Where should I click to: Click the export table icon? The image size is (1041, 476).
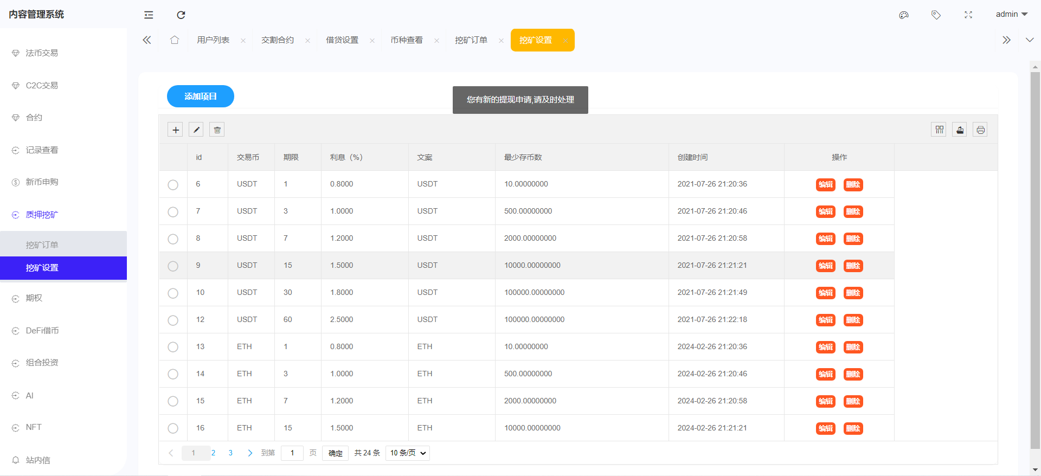tap(960, 130)
